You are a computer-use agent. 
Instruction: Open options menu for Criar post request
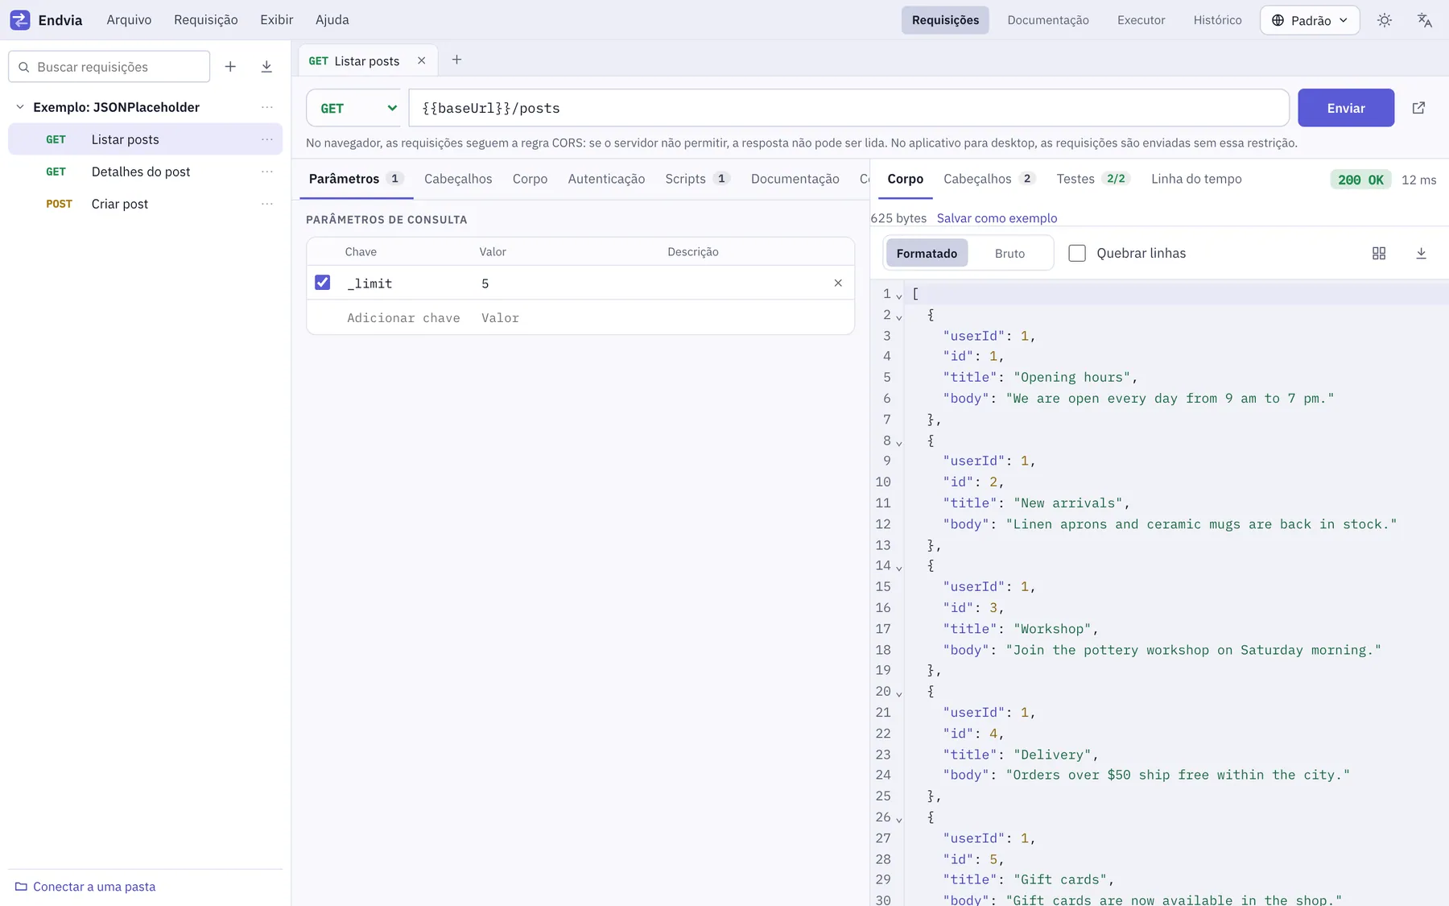[x=267, y=204]
